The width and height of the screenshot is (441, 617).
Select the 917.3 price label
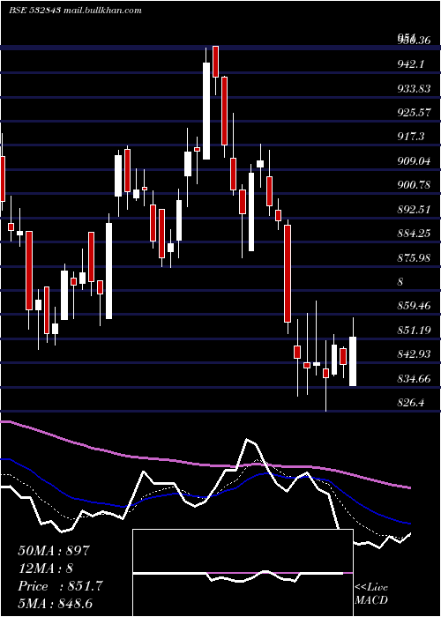[x=411, y=137]
